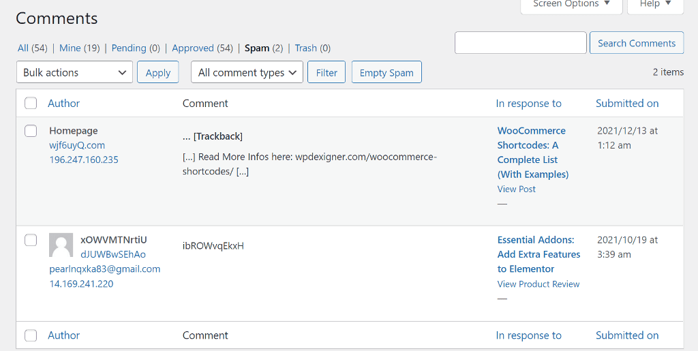The image size is (698, 351).
Task: Click the Apply bulk action button
Action: pos(158,72)
